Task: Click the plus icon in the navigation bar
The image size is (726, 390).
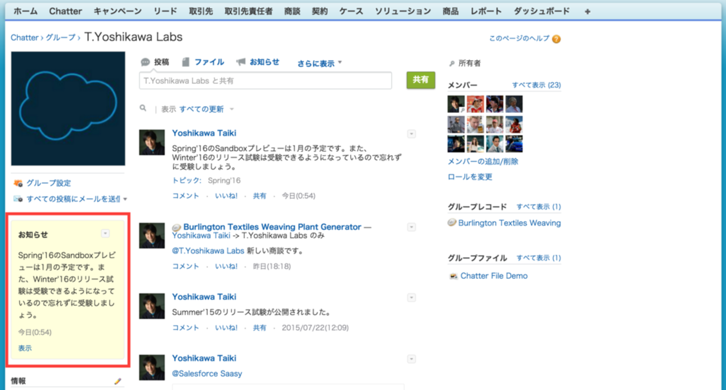Action: (588, 11)
